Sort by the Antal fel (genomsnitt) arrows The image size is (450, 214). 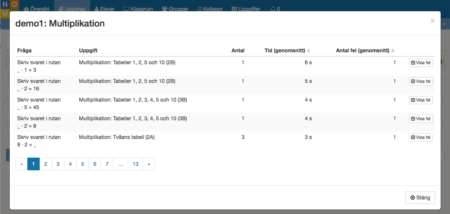coord(393,51)
